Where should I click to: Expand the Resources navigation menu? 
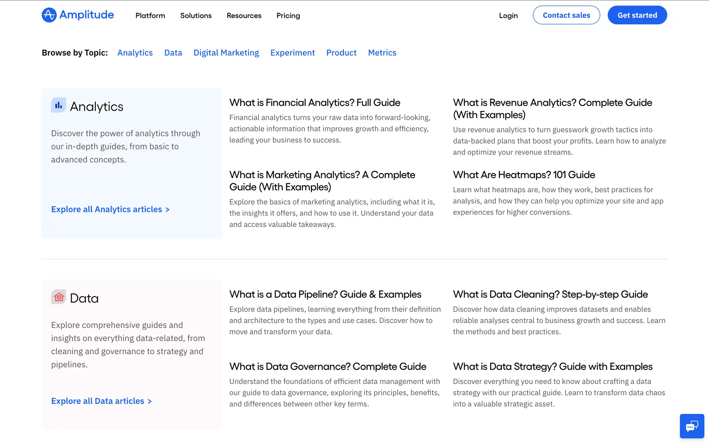244,16
